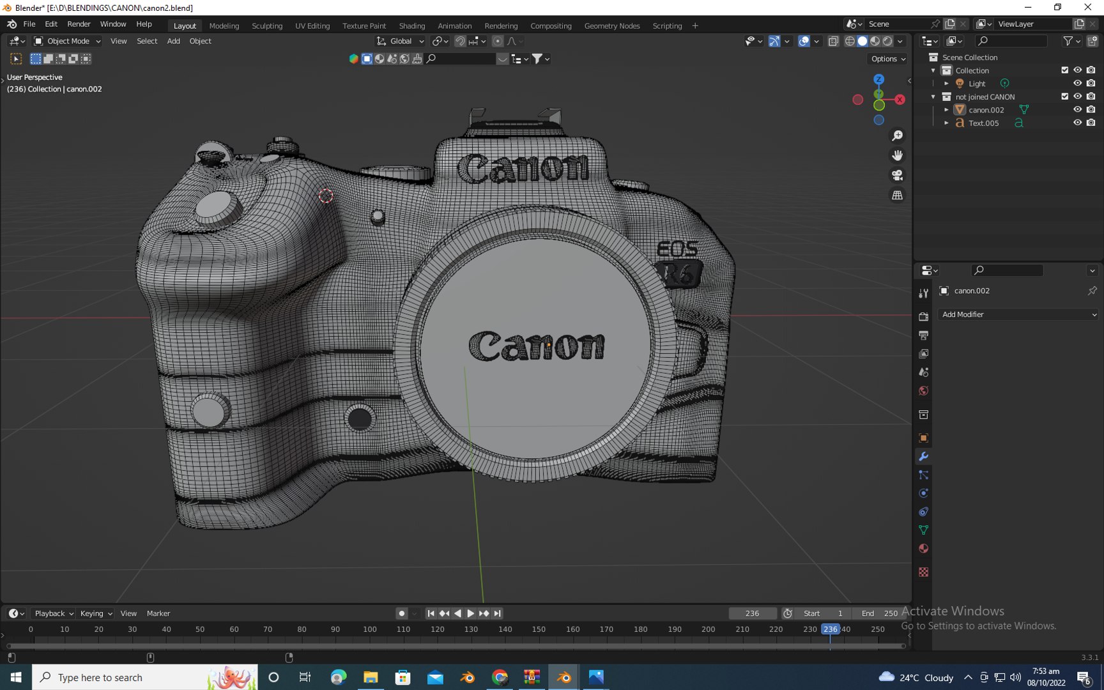Select the Tweak select tool icon

click(16, 59)
